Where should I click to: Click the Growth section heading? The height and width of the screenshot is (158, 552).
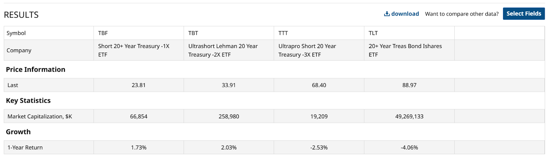click(x=18, y=132)
